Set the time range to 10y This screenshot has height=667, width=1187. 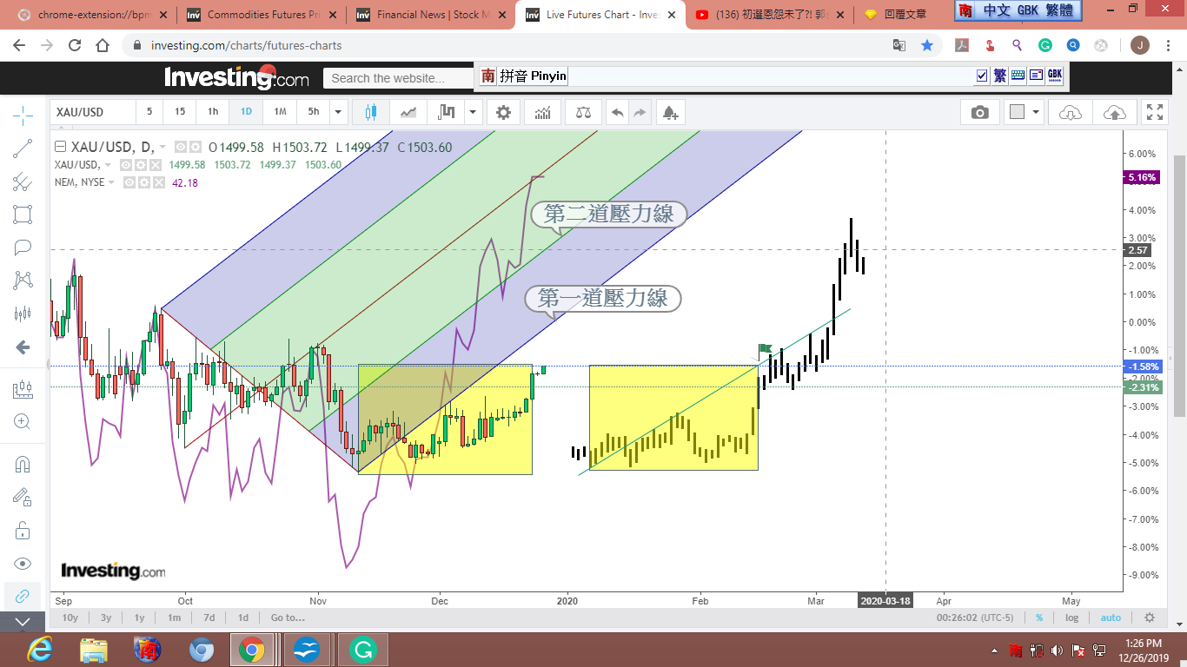pyautogui.click(x=70, y=617)
